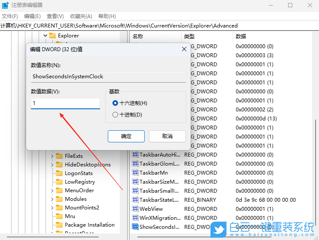Viewport: 319px width, 240px height.
Task: Open the 文件(F) menu
Action: [10, 16]
